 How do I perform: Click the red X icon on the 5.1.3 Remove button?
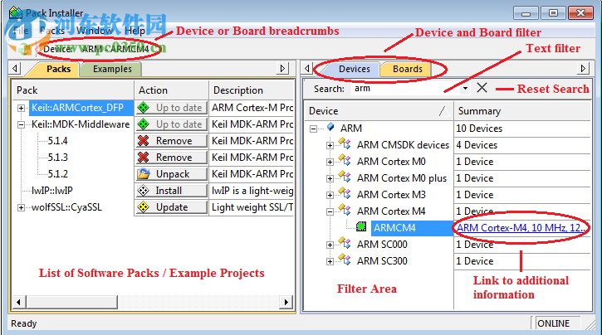pos(143,158)
